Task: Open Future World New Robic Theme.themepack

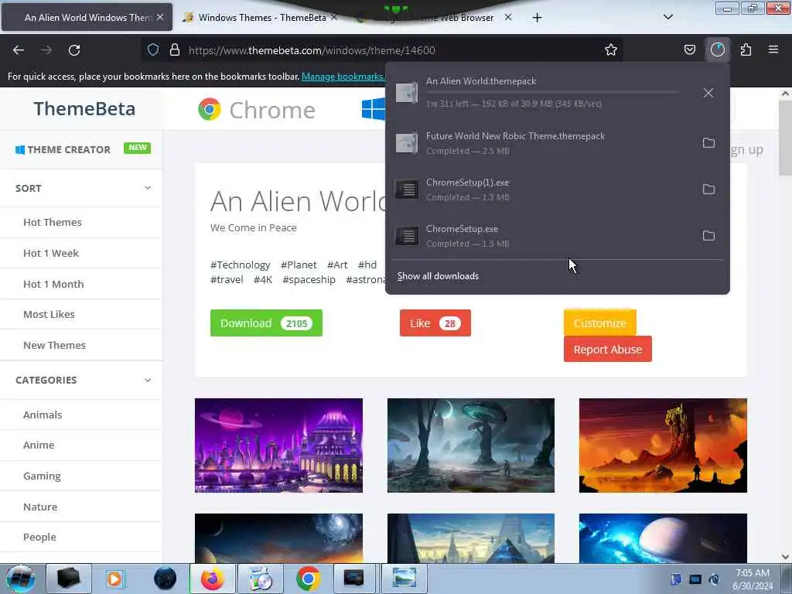Action: (541, 143)
